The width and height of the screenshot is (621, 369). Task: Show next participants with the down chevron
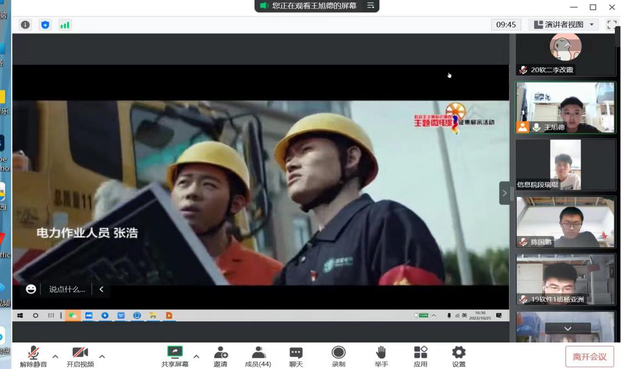568,329
